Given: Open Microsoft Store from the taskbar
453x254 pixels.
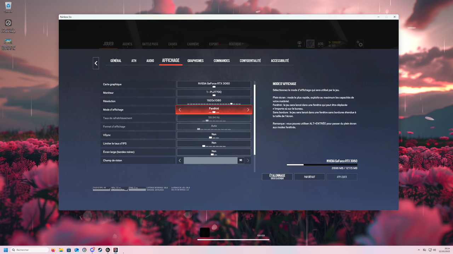Looking at the screenshot, I should [x=69, y=250].
